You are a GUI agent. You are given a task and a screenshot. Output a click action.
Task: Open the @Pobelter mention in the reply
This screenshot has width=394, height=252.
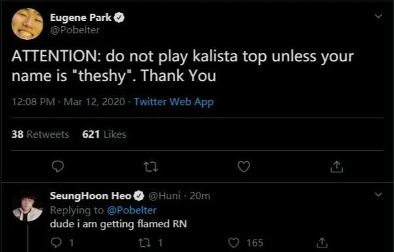[132, 210]
